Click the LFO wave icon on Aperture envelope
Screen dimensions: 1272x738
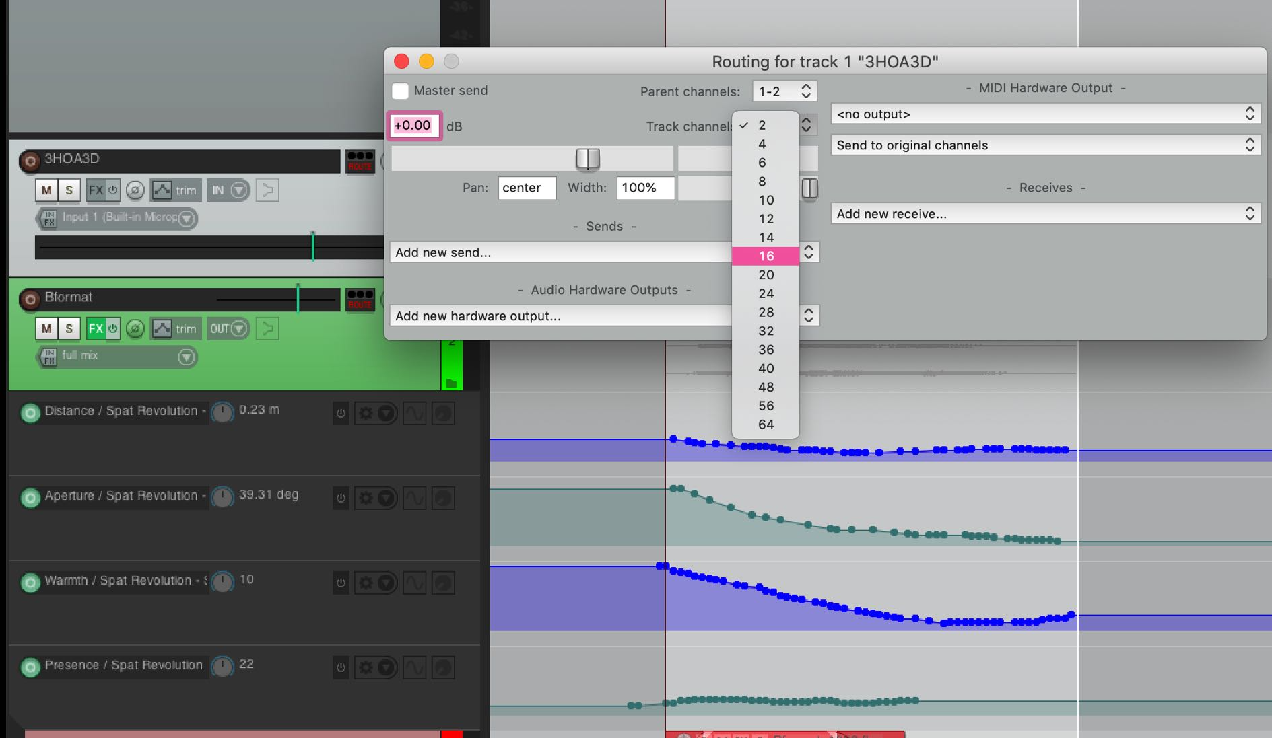point(414,498)
